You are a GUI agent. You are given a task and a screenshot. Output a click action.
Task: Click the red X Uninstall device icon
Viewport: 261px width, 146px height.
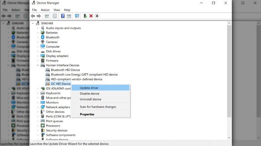click(x=91, y=16)
